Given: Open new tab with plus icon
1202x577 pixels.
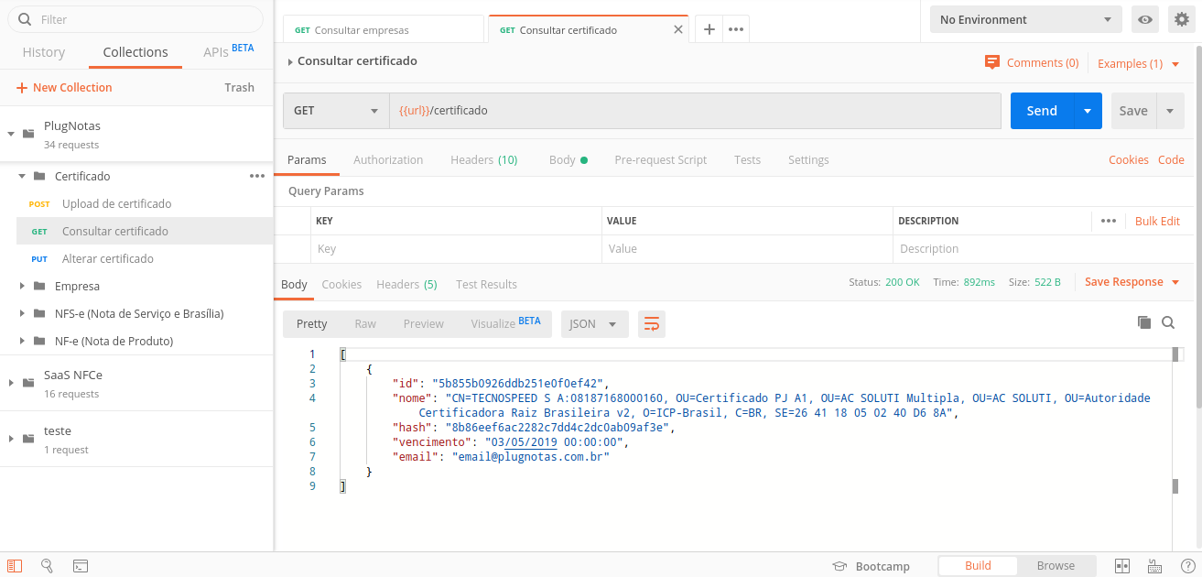Looking at the screenshot, I should click(709, 29).
